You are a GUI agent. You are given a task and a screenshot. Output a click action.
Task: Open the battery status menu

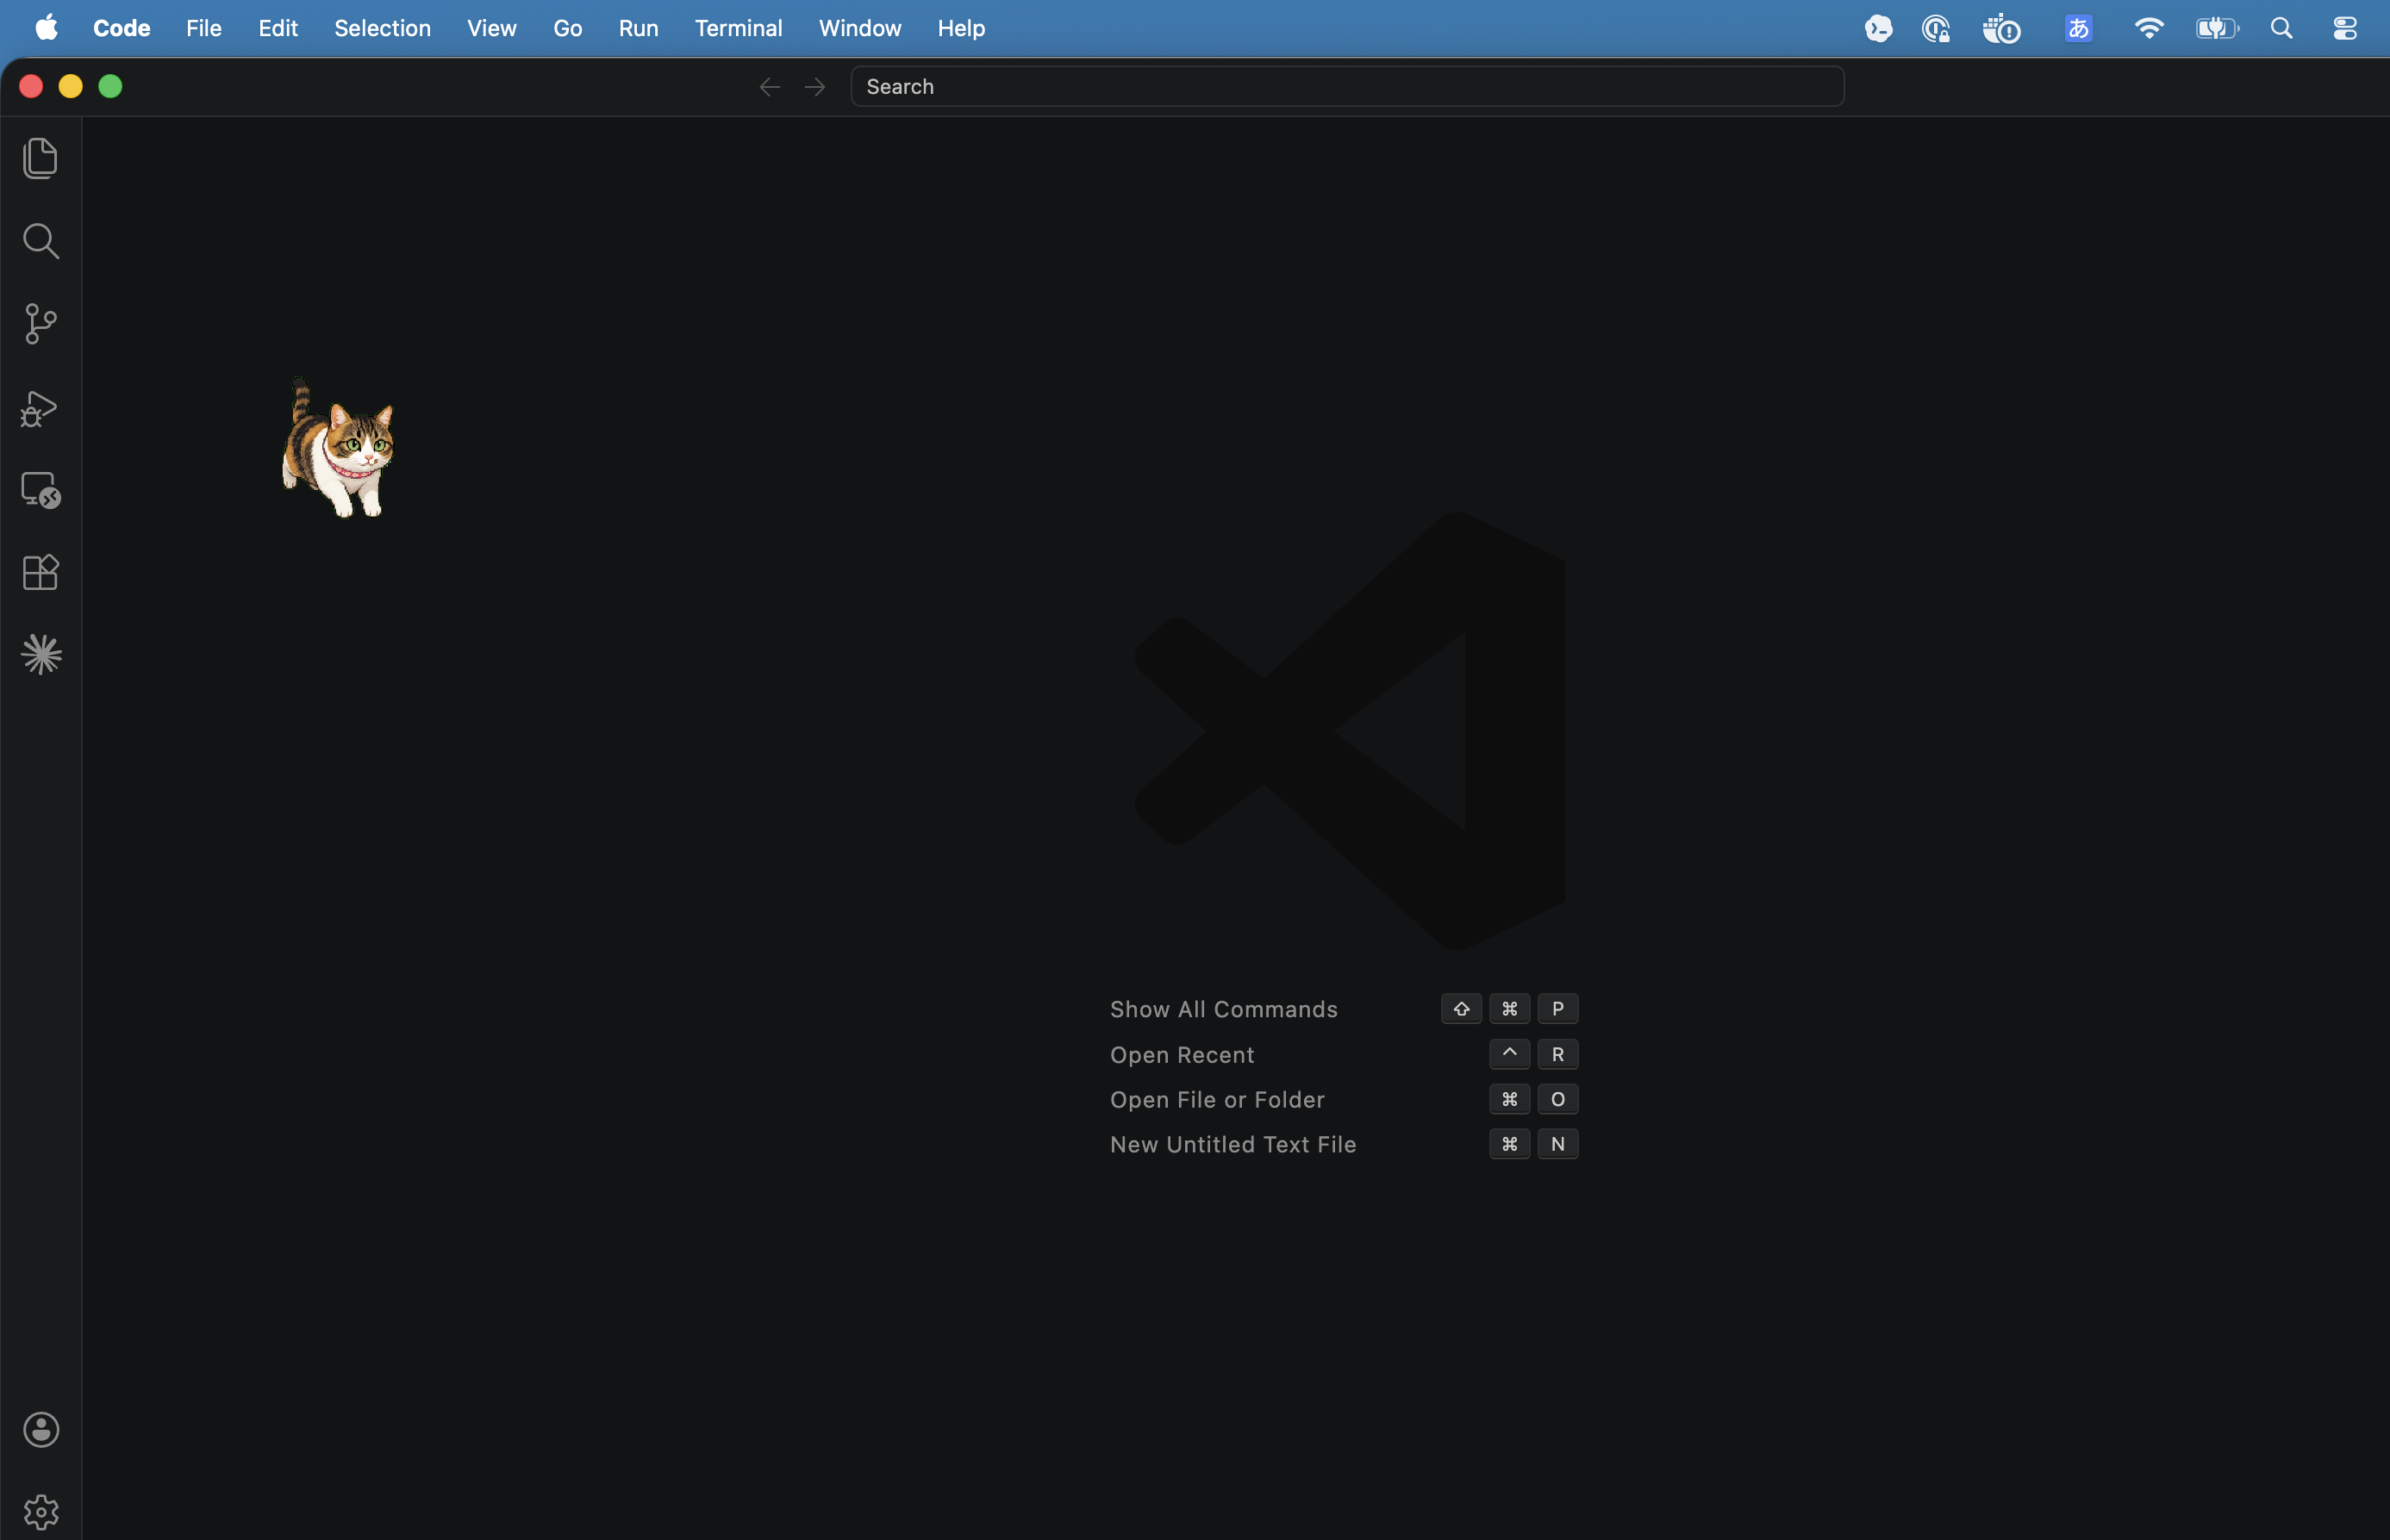click(x=2217, y=28)
